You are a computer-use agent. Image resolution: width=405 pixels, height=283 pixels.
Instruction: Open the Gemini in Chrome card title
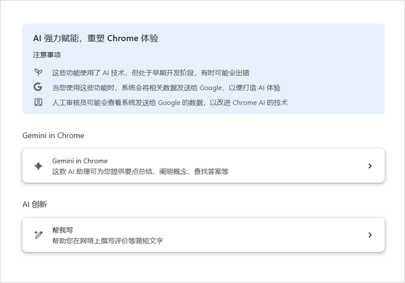click(80, 161)
